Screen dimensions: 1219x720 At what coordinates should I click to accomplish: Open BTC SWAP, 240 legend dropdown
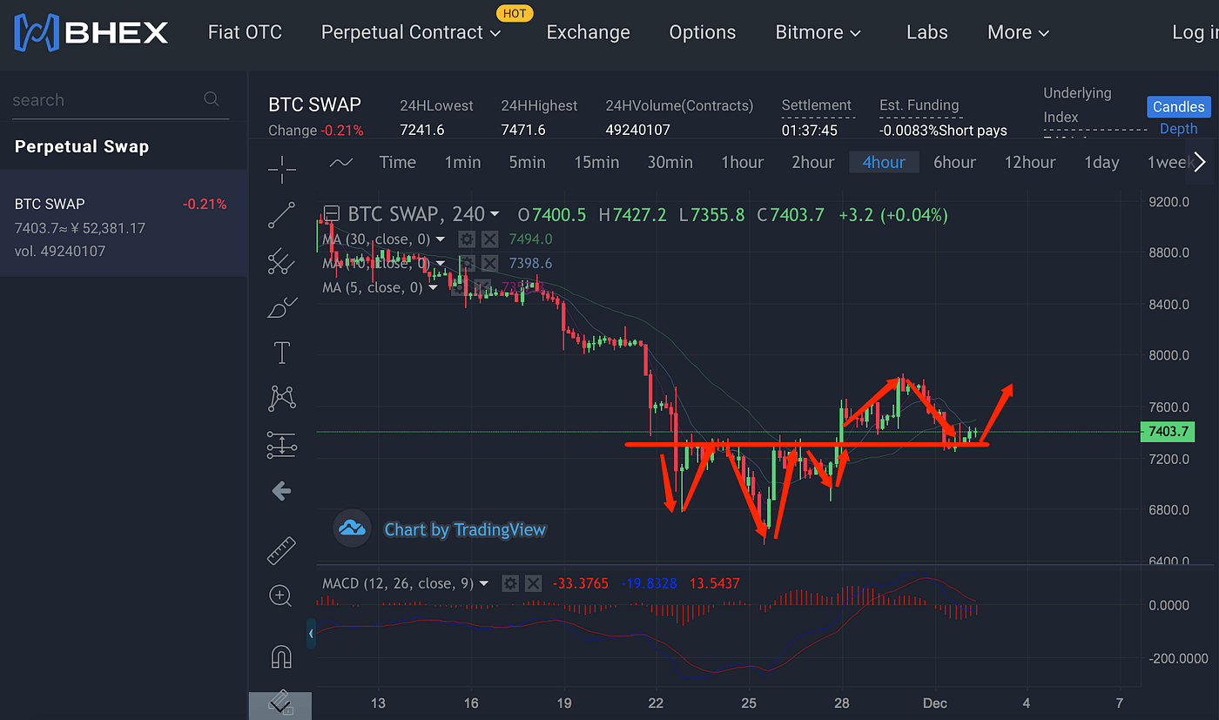coord(495,214)
